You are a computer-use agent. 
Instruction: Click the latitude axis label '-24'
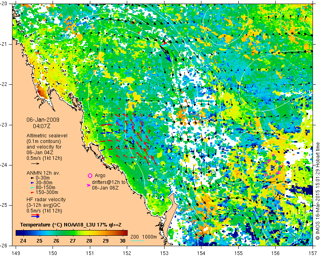pos(4,165)
